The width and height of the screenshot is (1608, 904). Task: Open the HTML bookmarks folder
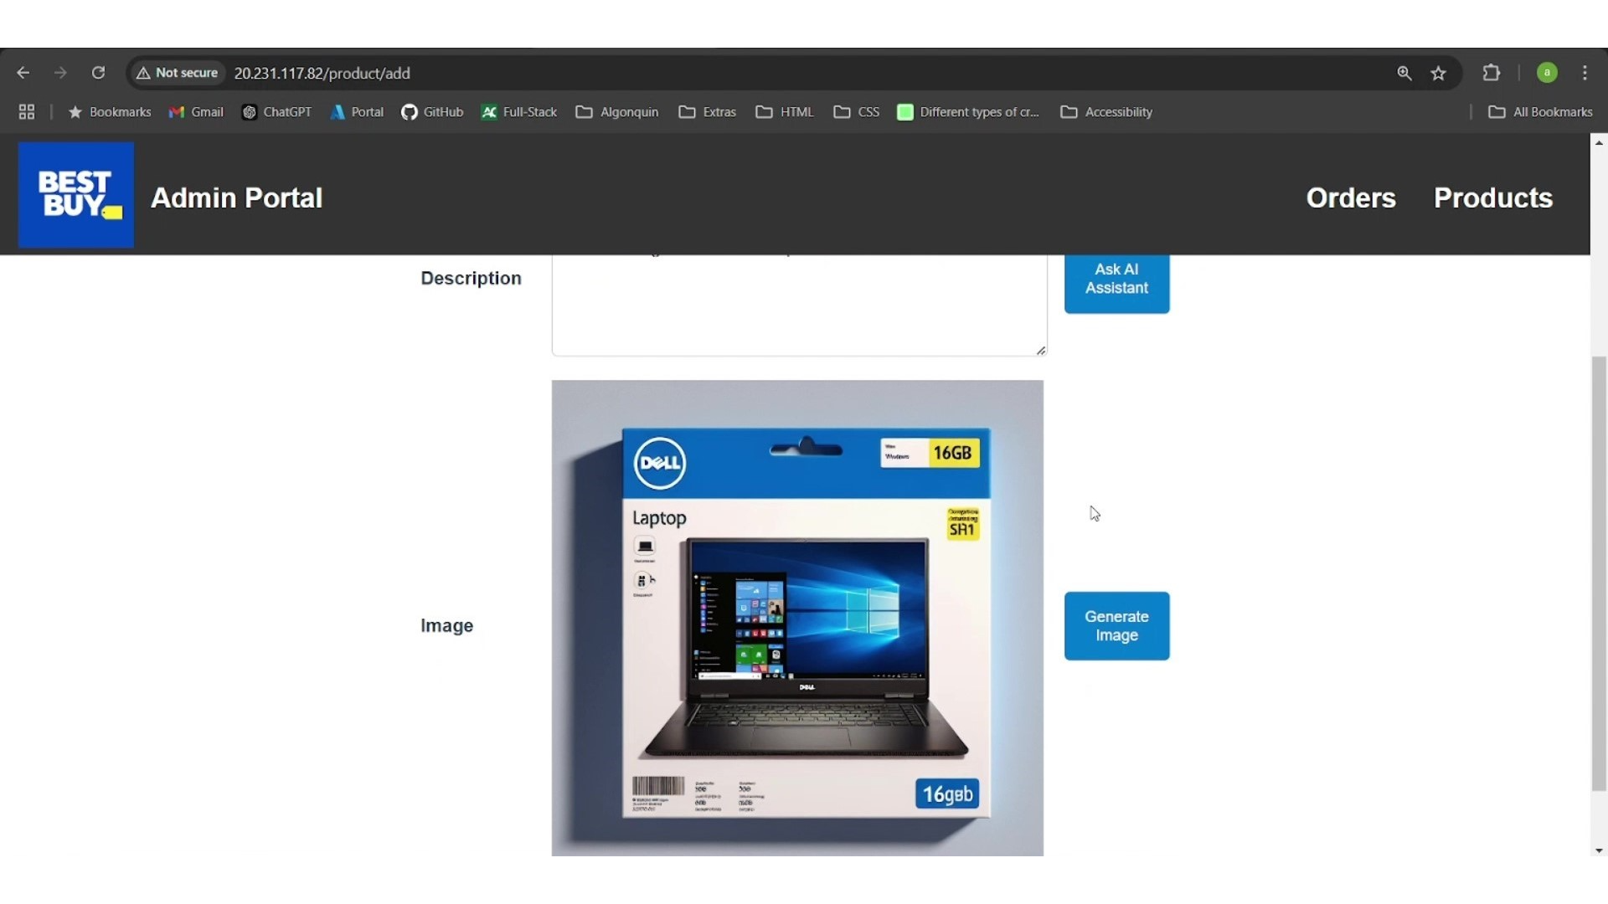coord(785,112)
